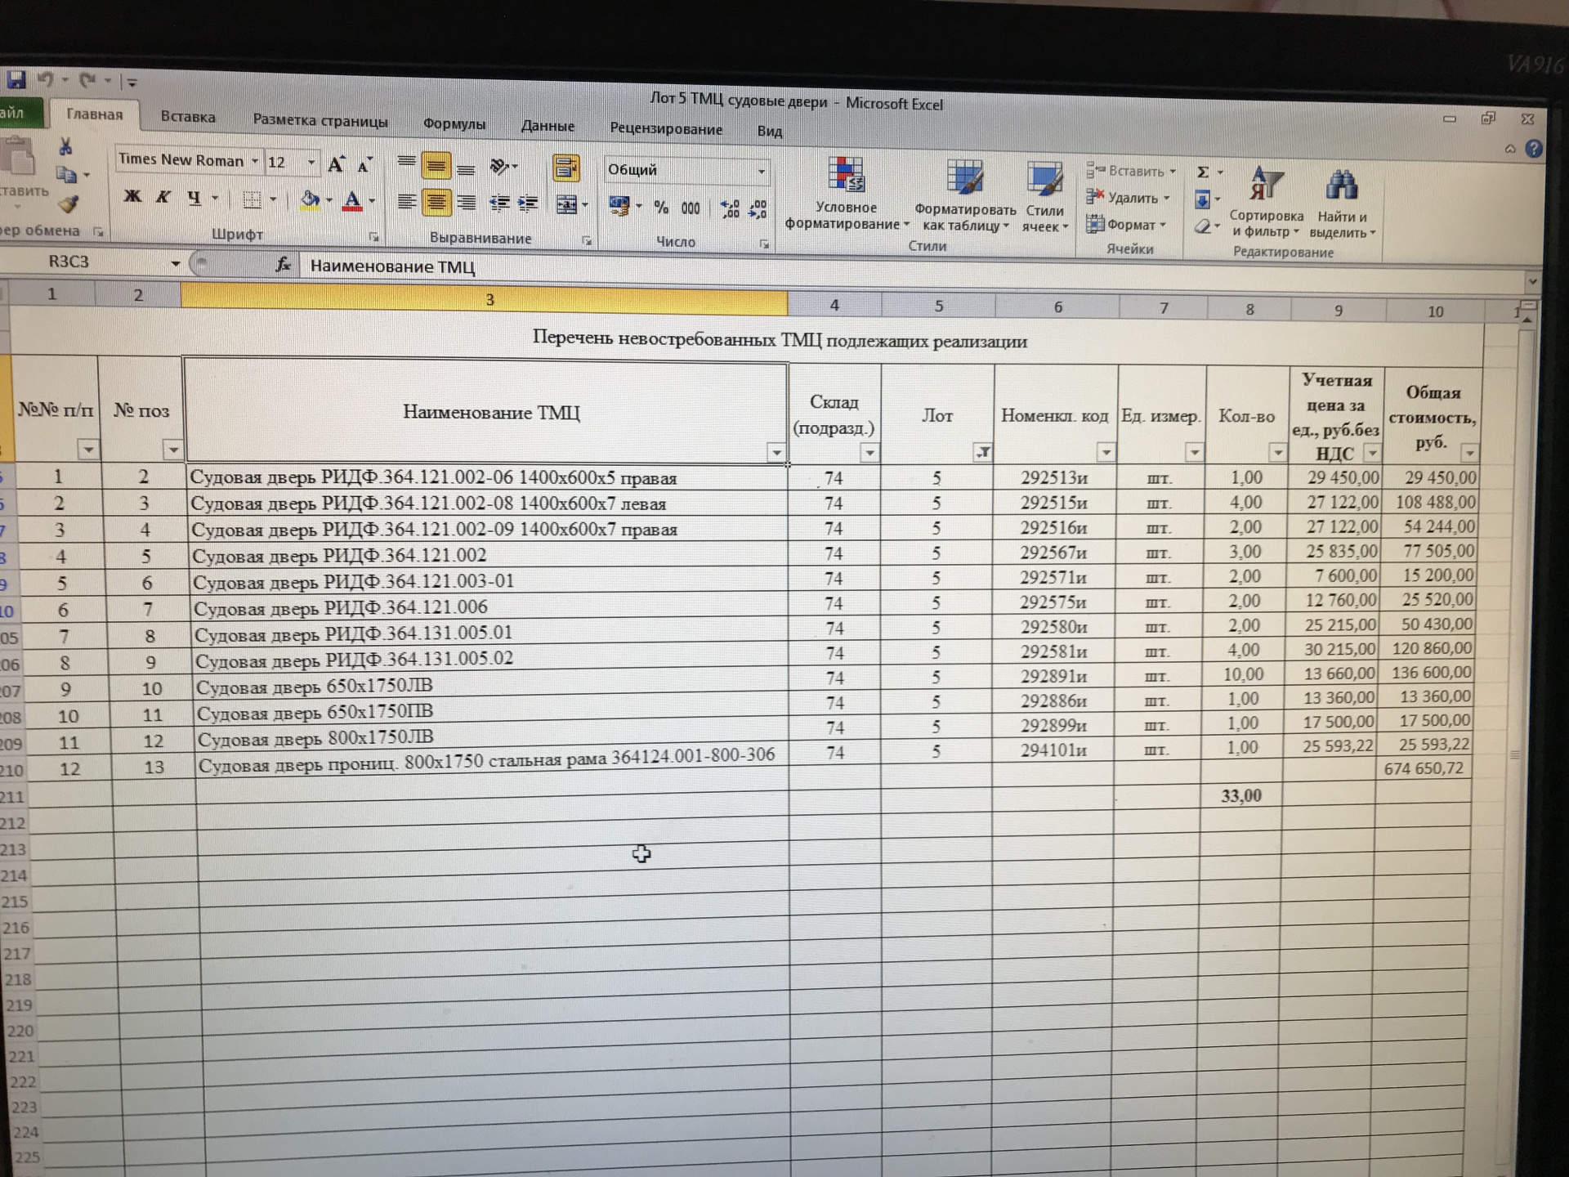Viewport: 1569px width, 1177px height.
Task: Click the AutoSum sigma icon
Action: point(1203,172)
